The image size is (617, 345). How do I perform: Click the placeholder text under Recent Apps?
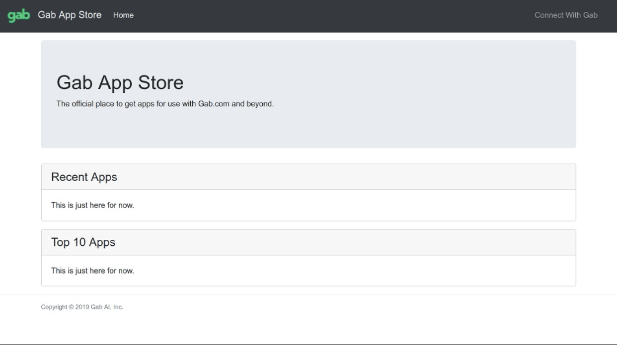92,205
